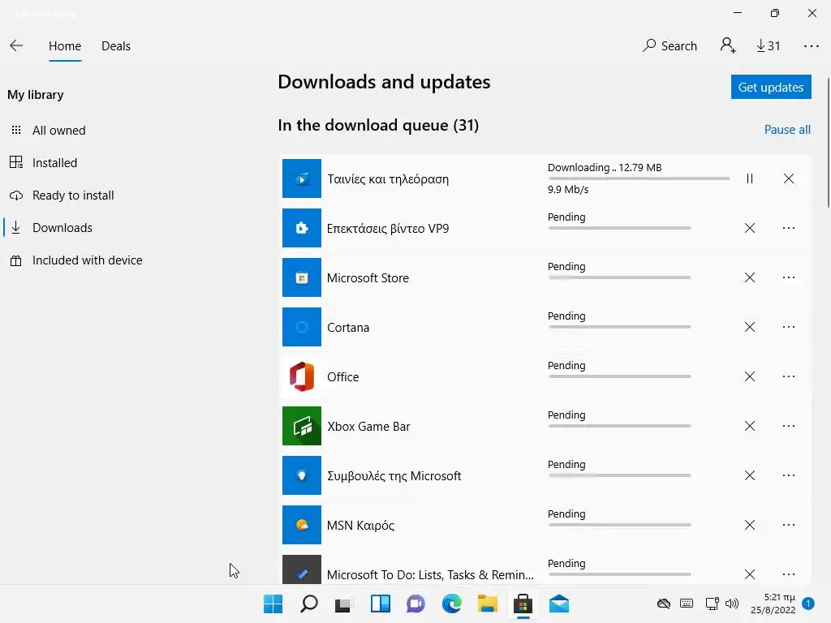Open more options for MSN Καιρός
Viewport: 831px width, 623px height.
click(x=789, y=525)
